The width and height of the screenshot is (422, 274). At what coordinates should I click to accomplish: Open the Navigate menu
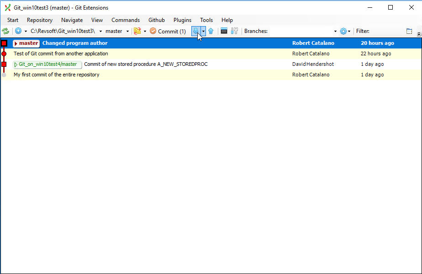pos(72,20)
